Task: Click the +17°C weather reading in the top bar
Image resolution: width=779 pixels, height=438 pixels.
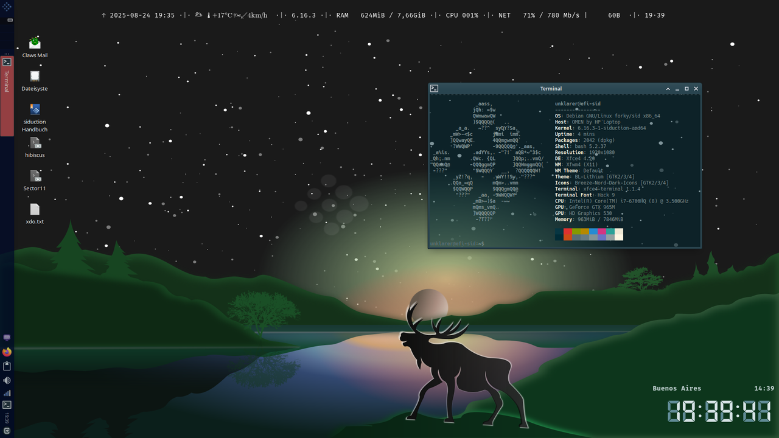Action: (222, 15)
